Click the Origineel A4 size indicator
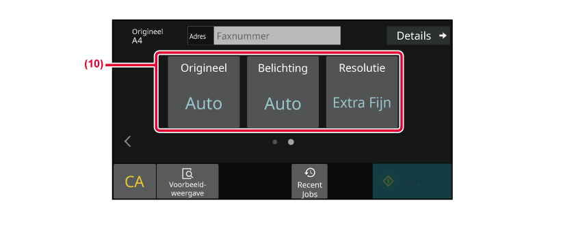This screenshot has width=576, height=252. point(148,36)
